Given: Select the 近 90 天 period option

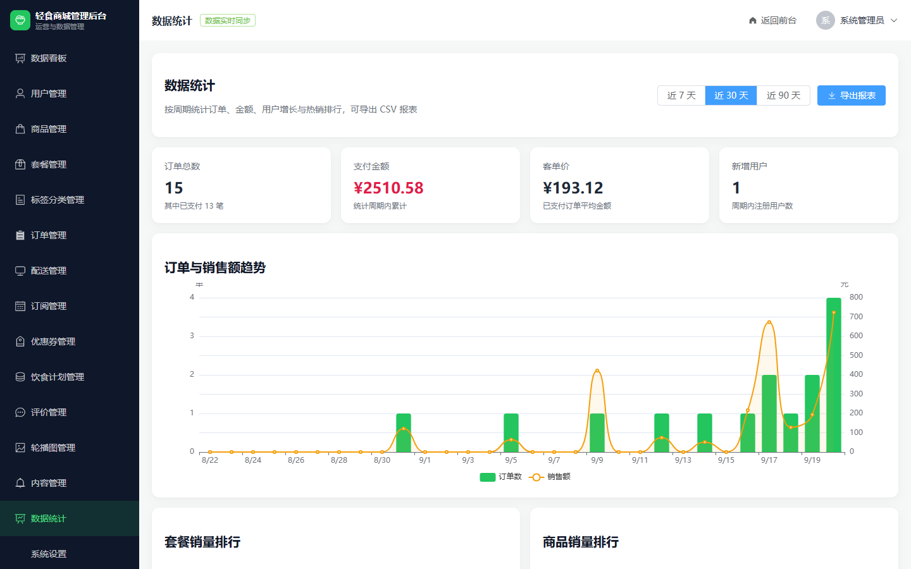Looking at the screenshot, I should pyautogui.click(x=784, y=95).
